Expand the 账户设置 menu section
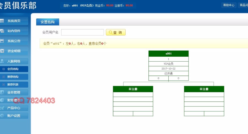The image size is (248, 134). pyautogui.click(x=14, y=116)
